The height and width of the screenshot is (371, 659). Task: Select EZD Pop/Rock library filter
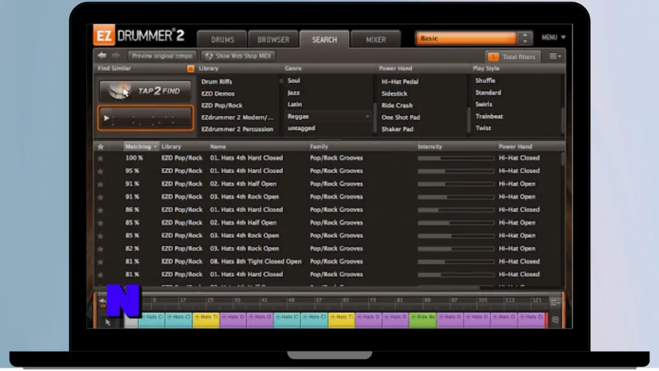pyautogui.click(x=221, y=106)
